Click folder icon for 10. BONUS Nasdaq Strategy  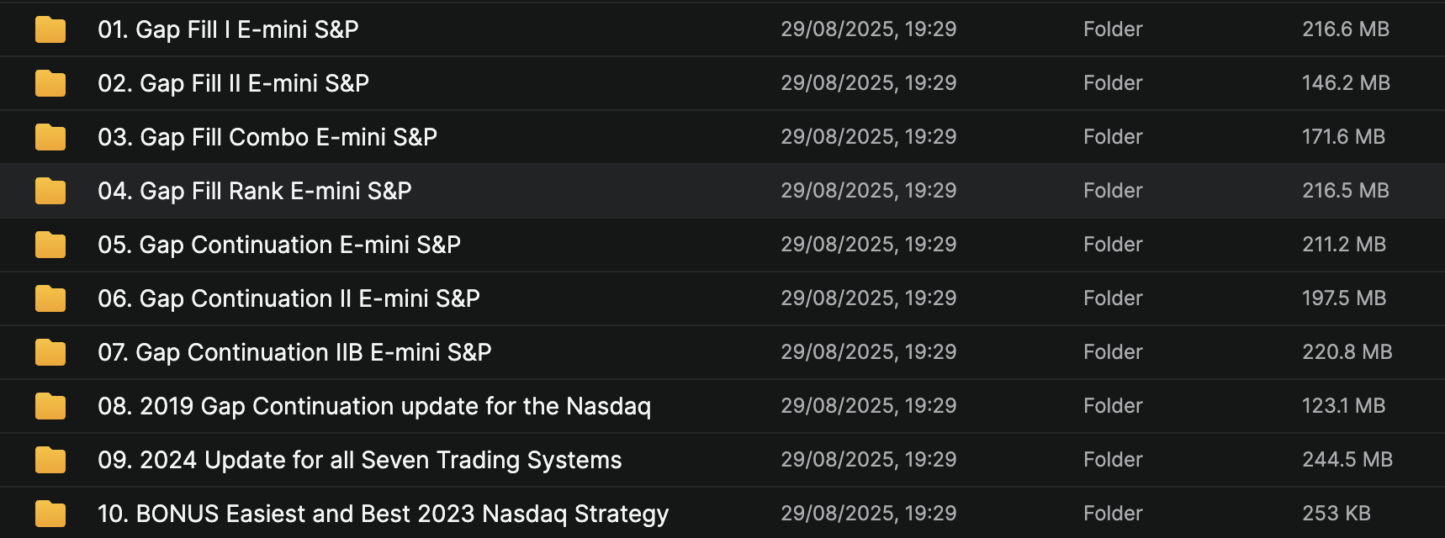pos(50,514)
